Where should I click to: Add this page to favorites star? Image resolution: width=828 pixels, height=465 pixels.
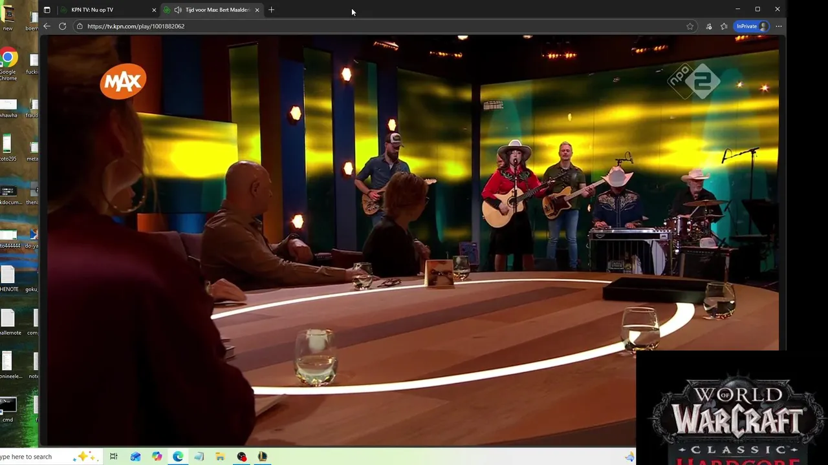point(690,26)
